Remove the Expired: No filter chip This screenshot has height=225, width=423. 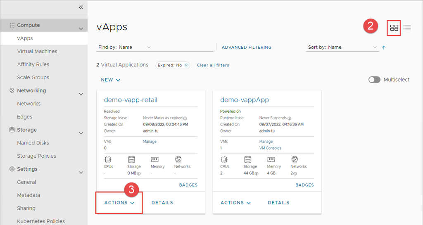click(186, 65)
